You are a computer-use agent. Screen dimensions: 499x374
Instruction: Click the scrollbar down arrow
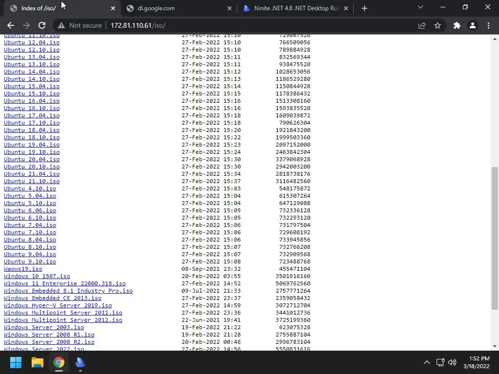click(x=495, y=346)
